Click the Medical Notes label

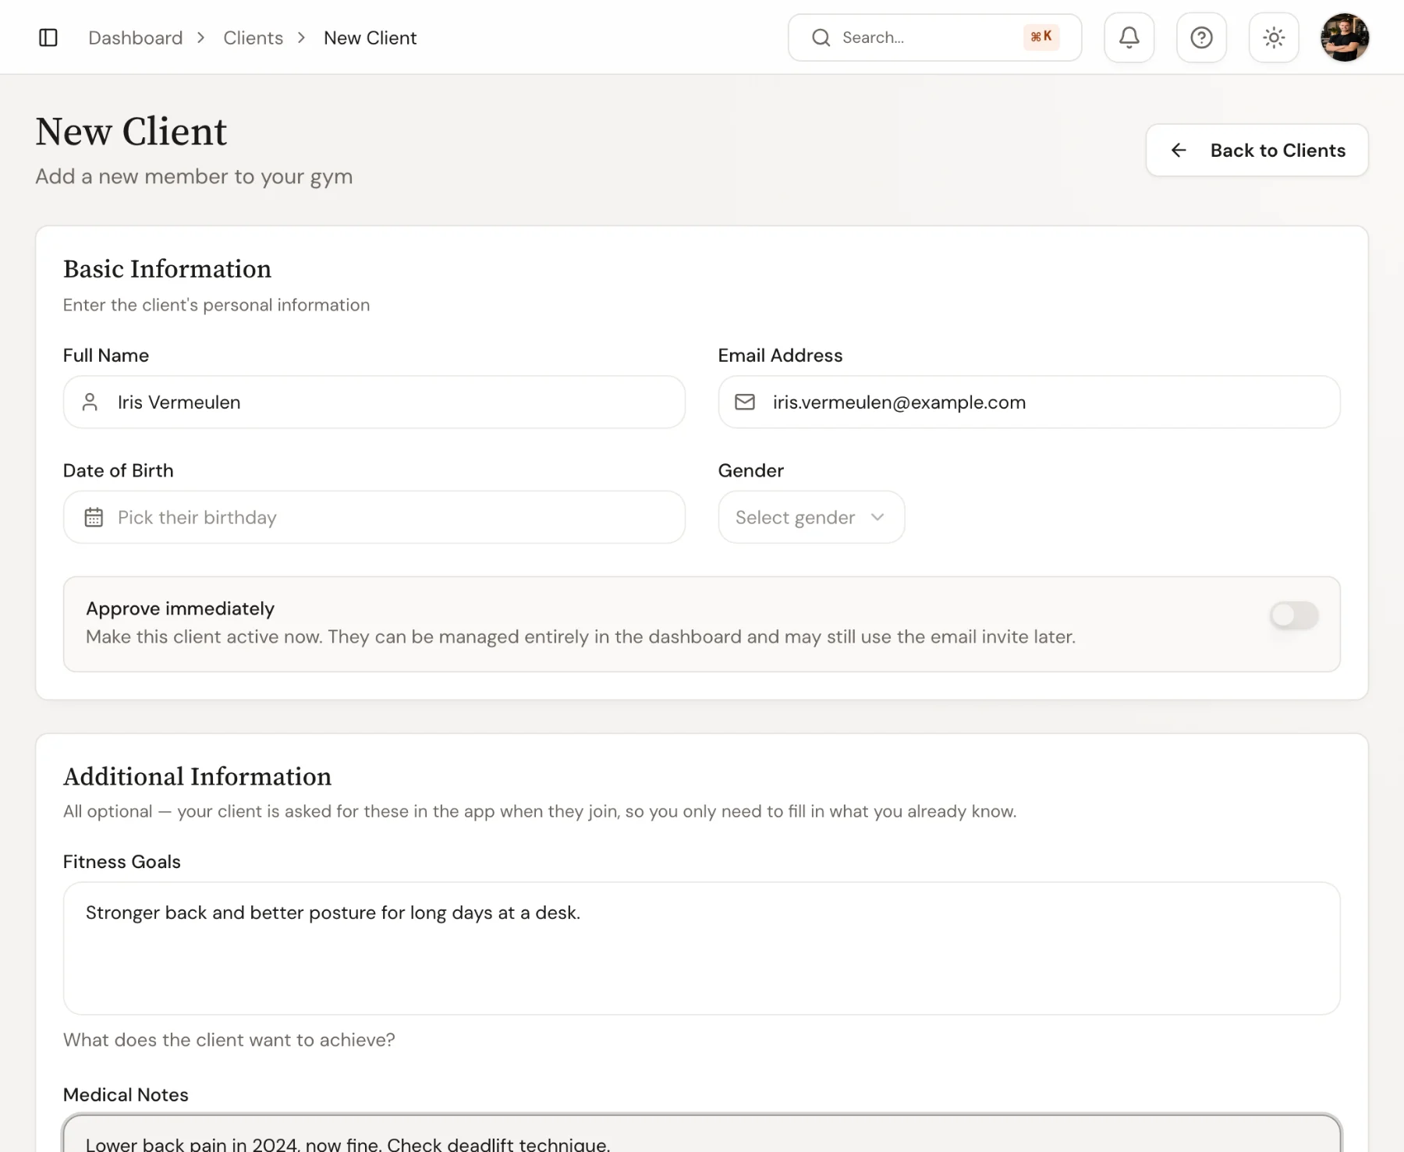(126, 1095)
